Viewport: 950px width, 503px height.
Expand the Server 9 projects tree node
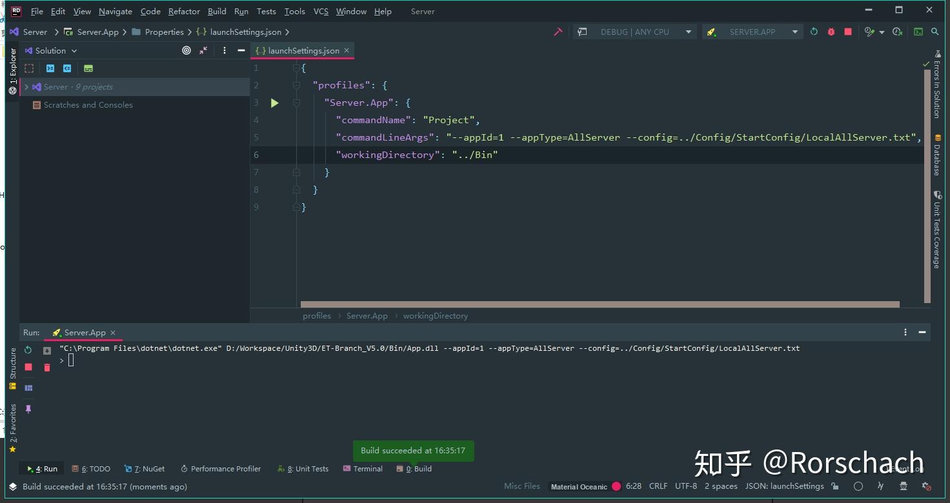point(26,87)
